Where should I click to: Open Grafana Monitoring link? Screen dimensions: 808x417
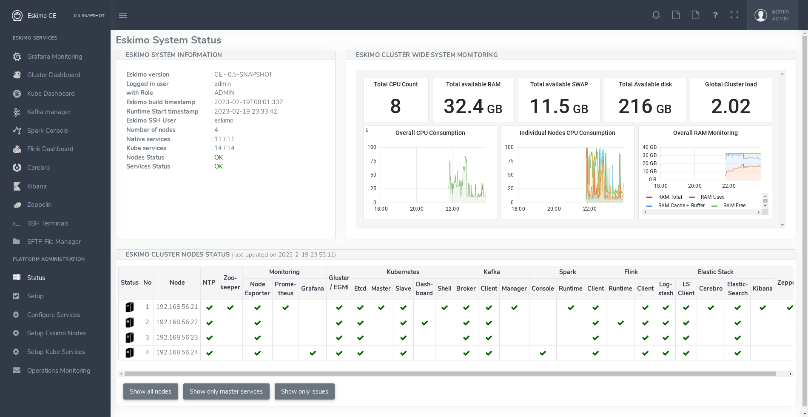[55, 57]
